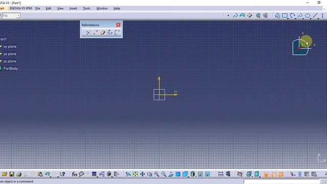
Task: Open the Formula f(x) tool
Action: [x=74, y=174]
